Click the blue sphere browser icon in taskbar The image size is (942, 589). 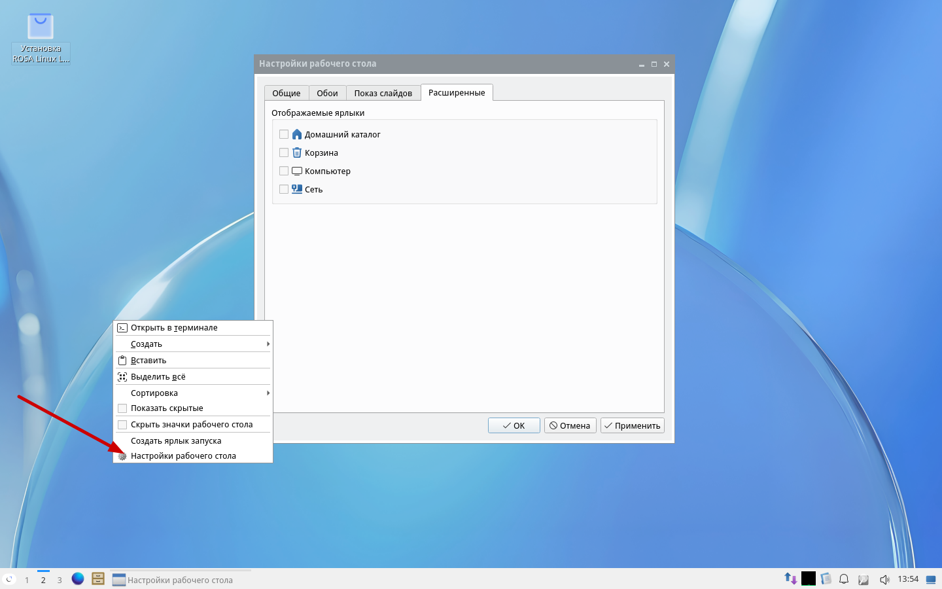pyautogui.click(x=78, y=579)
